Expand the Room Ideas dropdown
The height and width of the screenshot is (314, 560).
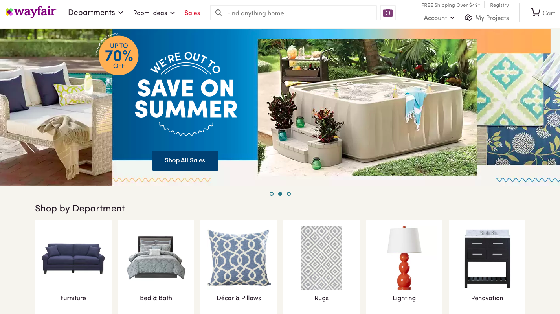point(154,13)
